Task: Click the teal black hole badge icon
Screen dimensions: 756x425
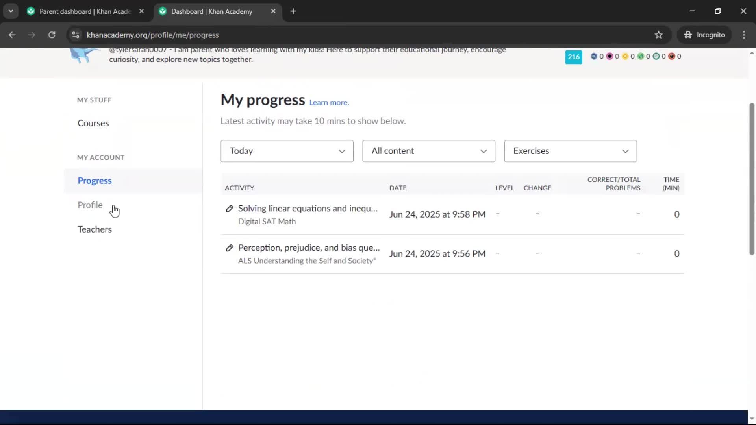Action: (656, 56)
